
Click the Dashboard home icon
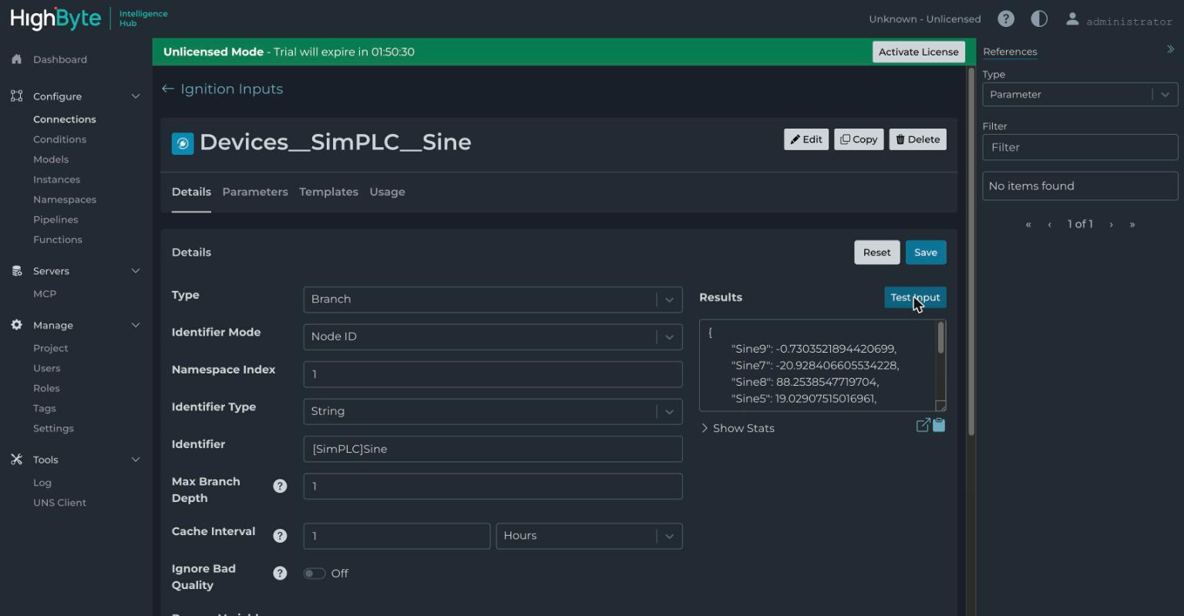(x=17, y=59)
